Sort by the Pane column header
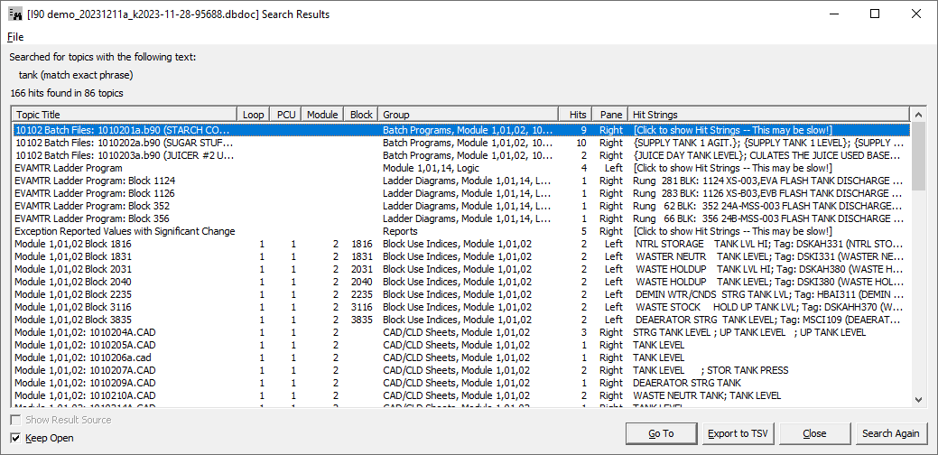Viewport: 938px width, 455px height. 610,114
